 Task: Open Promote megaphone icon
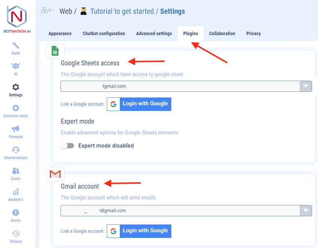point(16,129)
